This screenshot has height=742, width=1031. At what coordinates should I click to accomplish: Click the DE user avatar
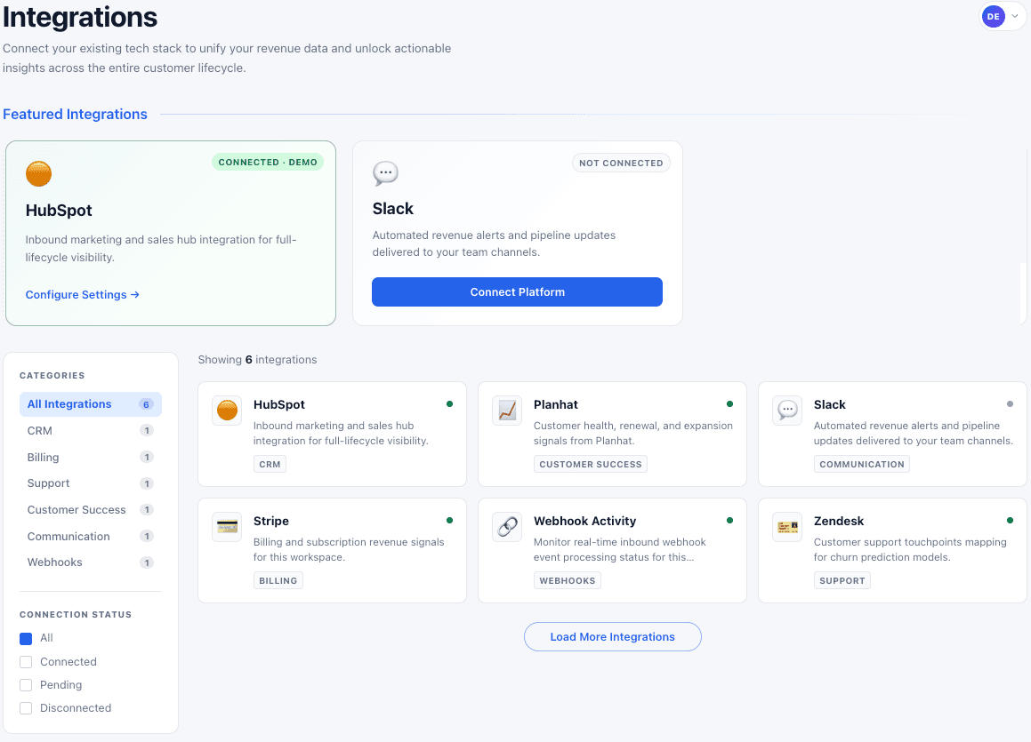pos(993,16)
